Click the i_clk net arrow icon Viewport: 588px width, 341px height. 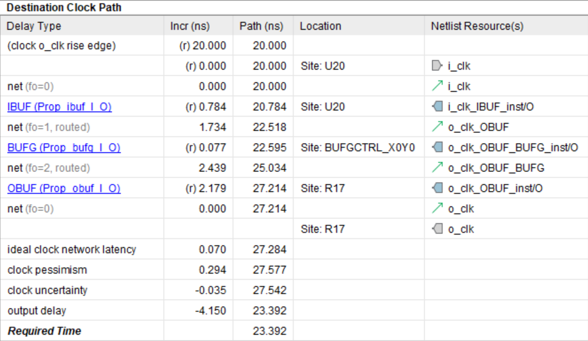pos(437,87)
